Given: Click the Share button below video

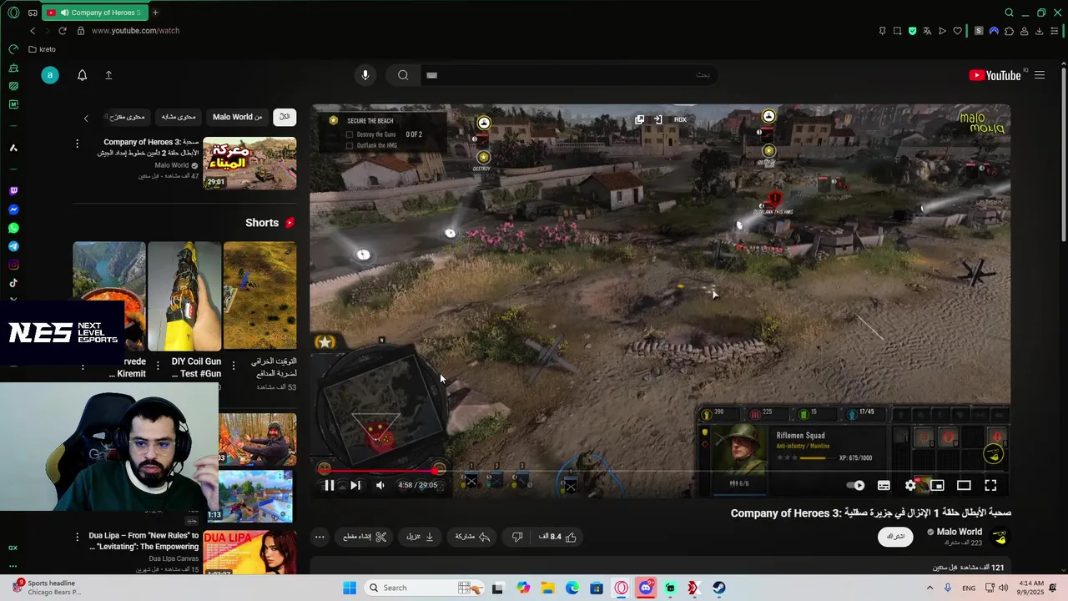Looking at the screenshot, I should (x=472, y=537).
